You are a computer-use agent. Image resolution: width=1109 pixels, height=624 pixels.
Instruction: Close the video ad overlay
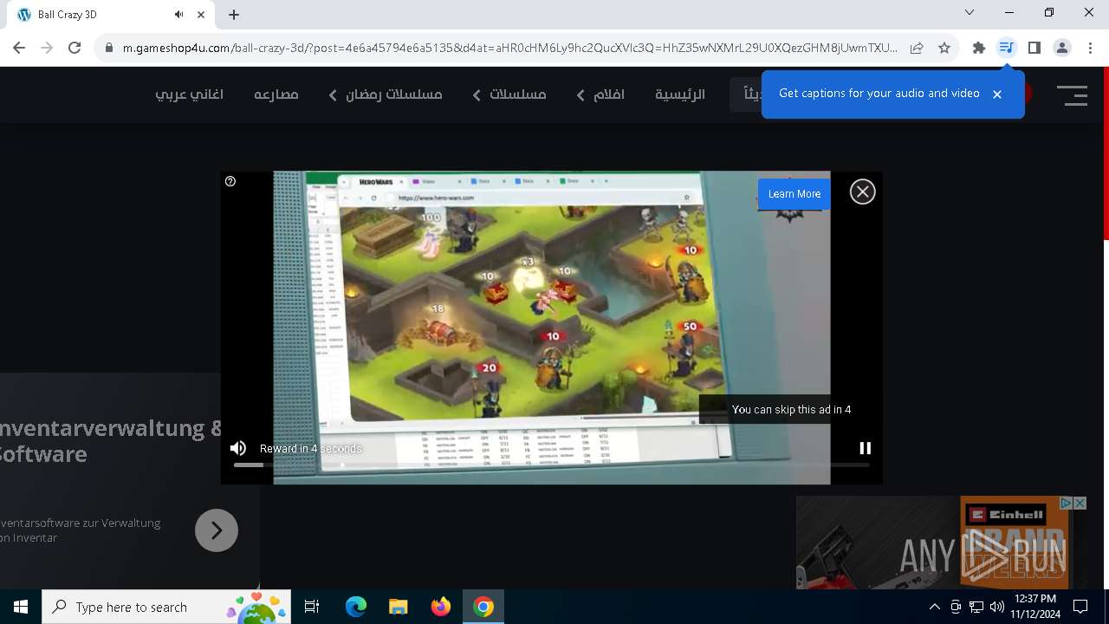862,192
